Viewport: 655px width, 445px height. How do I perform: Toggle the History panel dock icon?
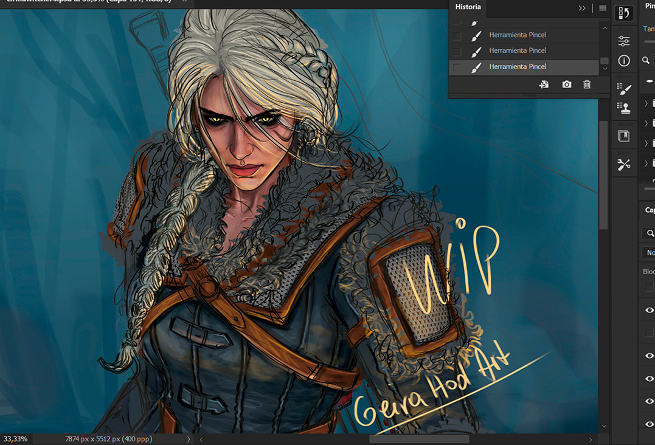point(623,13)
